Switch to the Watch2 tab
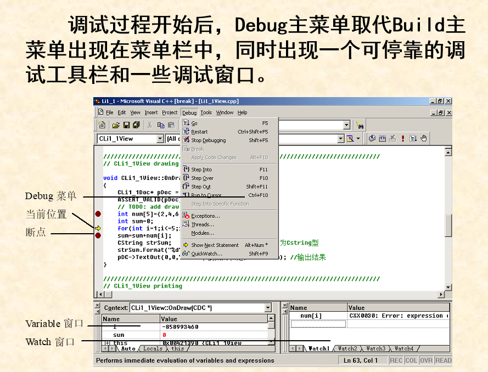The image size is (488, 372). coord(347,348)
